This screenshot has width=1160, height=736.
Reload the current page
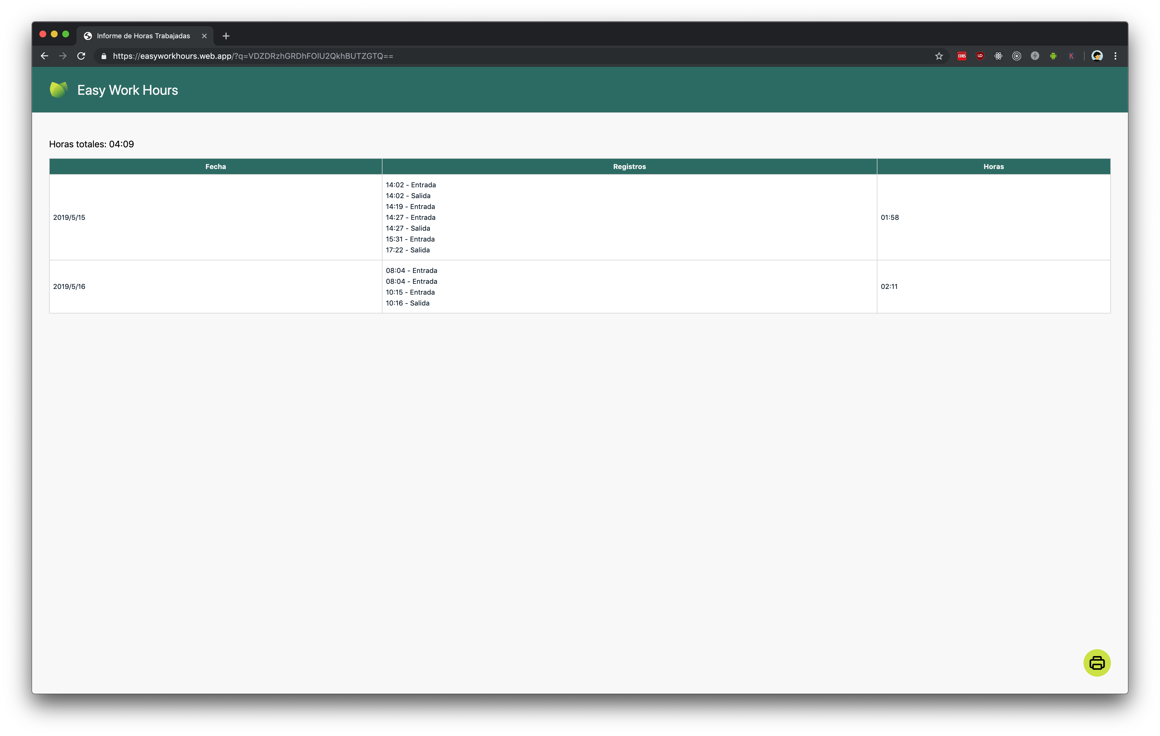tap(81, 56)
